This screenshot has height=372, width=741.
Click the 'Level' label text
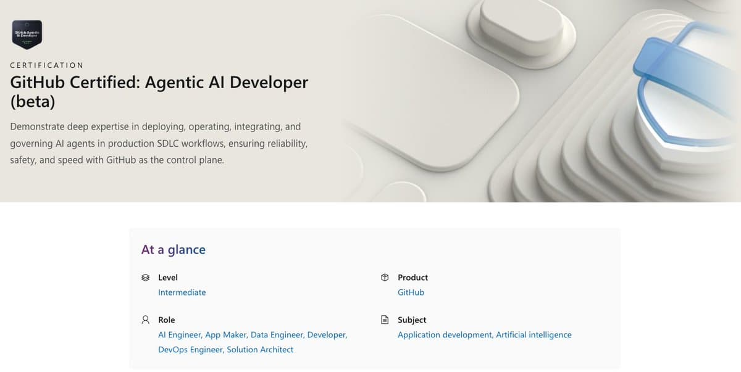tap(168, 278)
